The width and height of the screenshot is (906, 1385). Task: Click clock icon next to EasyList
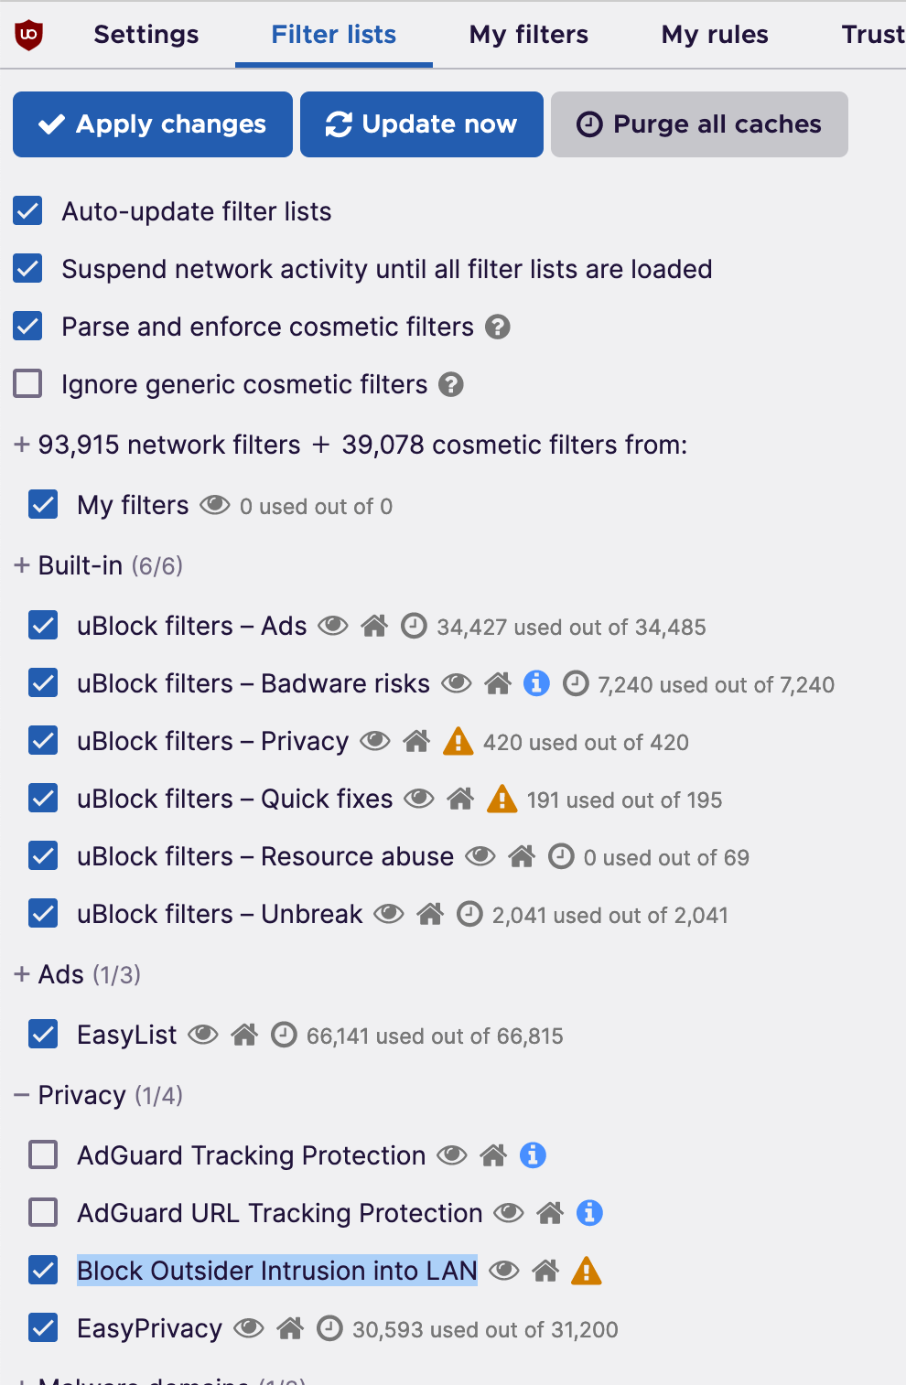tap(285, 1035)
